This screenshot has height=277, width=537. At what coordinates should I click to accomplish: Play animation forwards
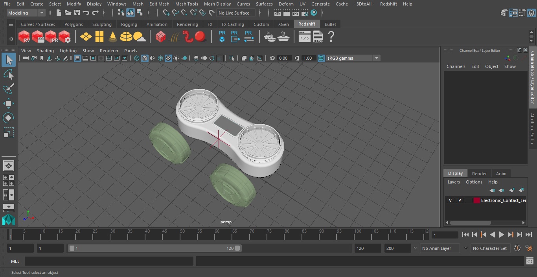pos(502,235)
